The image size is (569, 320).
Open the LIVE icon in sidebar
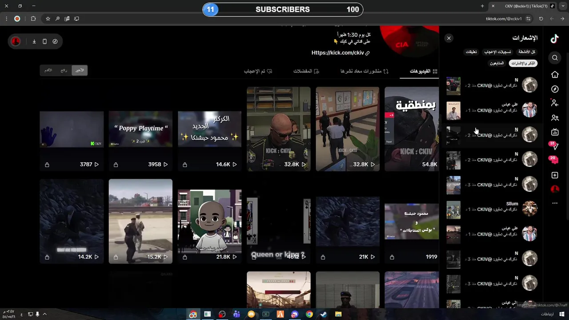click(555, 132)
